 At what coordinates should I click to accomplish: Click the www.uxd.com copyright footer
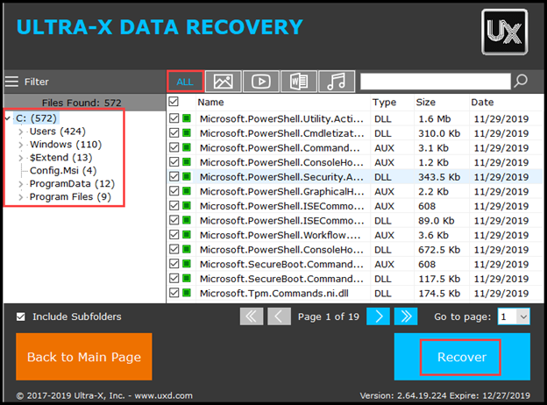104,395
